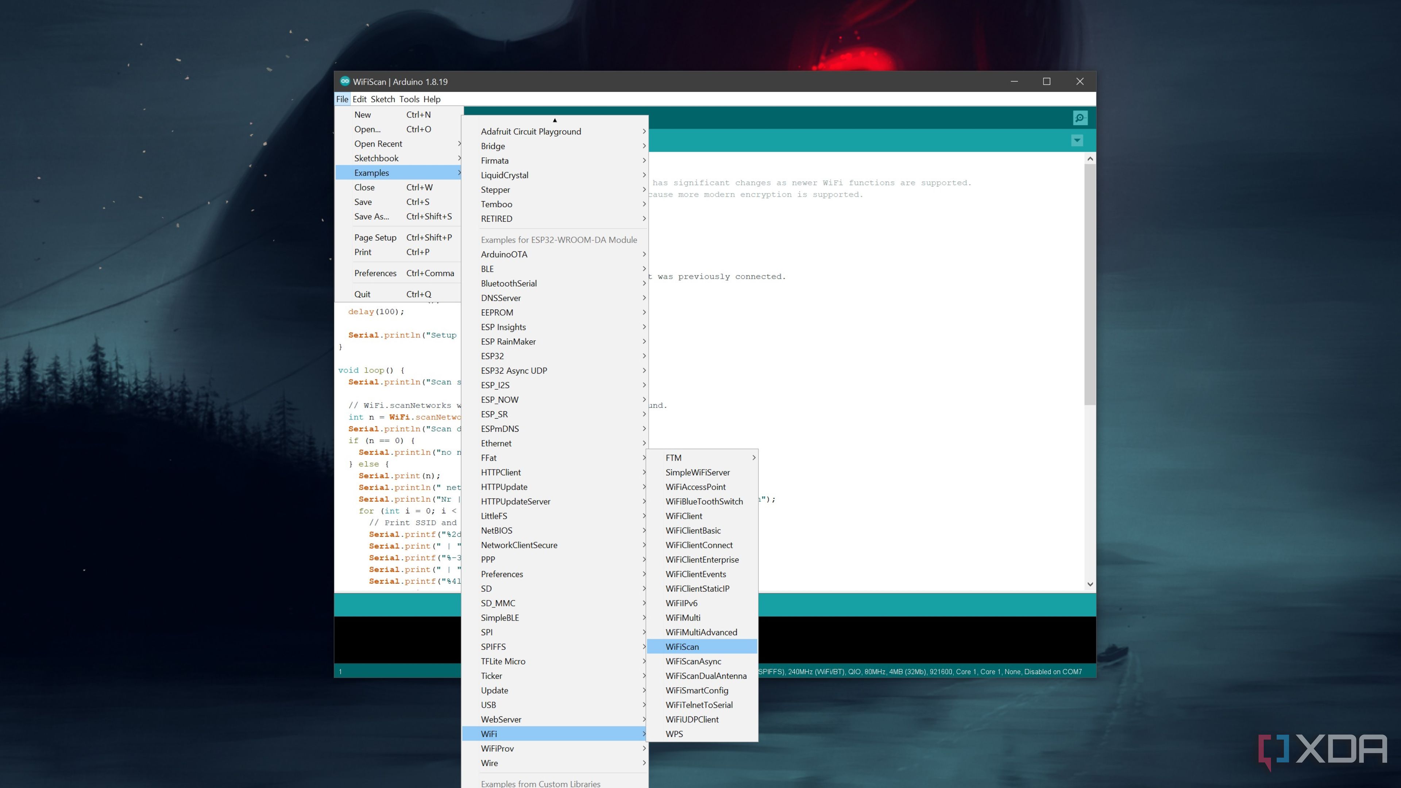Click the board info text on status bar

tap(920, 672)
